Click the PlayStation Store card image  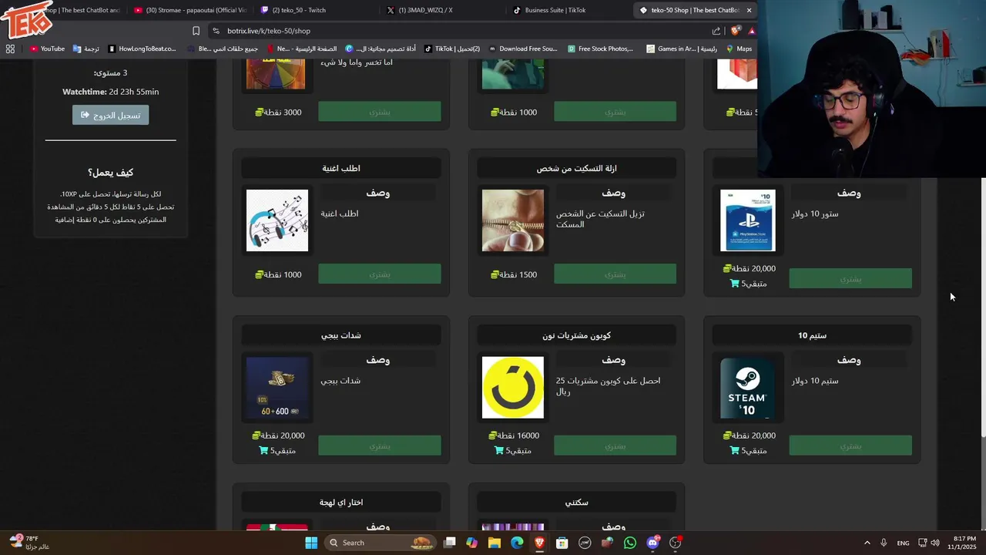tap(748, 220)
